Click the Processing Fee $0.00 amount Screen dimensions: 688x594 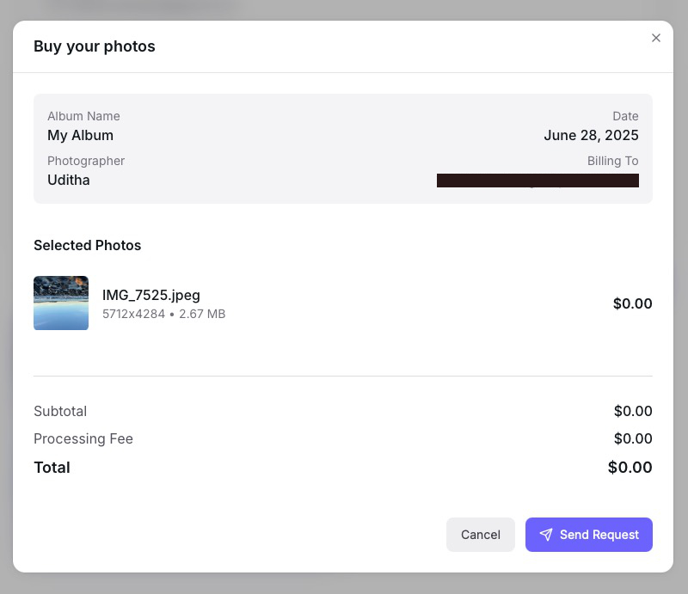(633, 438)
